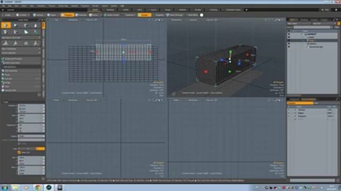The width and height of the screenshot is (341, 191).
Task: Select the Cone primitive tool icon
Action: [x=36, y=25]
